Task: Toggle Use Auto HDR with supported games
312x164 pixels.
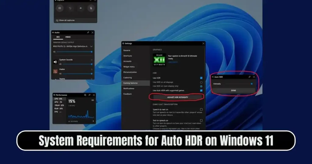Action: pyautogui.click(x=201, y=91)
